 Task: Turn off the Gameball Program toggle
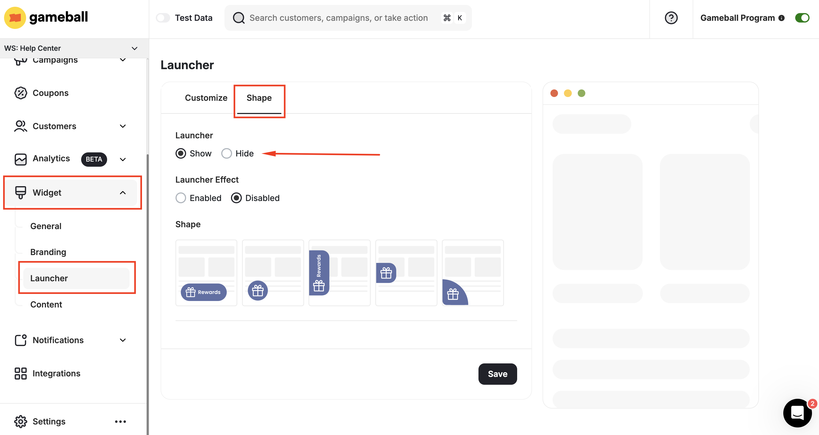[802, 18]
